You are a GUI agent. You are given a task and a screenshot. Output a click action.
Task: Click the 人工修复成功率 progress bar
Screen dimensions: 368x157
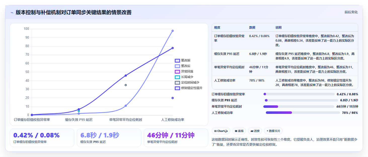point(303,113)
